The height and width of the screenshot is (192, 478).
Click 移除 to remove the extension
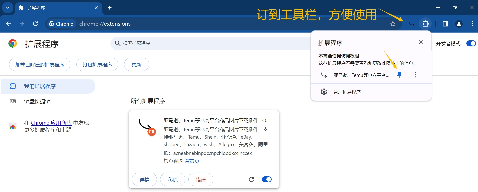[173, 179]
